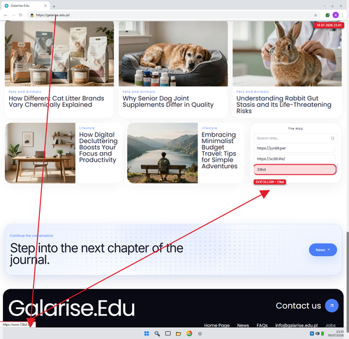The height and width of the screenshot is (339, 349).
Task: Click the gear-like taskbar icon after Chrome
Action: (x=200, y=334)
